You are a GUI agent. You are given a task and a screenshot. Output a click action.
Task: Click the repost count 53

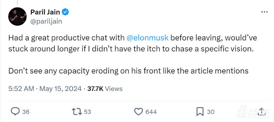(88, 112)
